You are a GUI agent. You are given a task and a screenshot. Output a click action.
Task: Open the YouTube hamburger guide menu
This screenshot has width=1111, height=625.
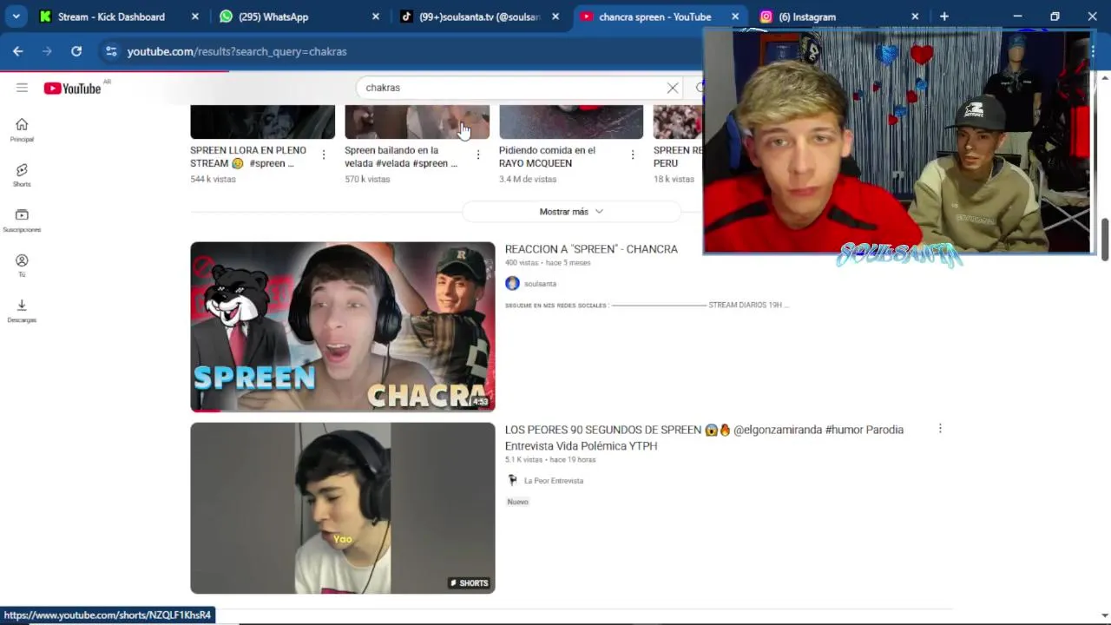click(22, 88)
